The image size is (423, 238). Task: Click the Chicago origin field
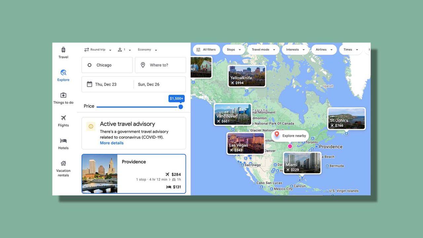(x=107, y=65)
